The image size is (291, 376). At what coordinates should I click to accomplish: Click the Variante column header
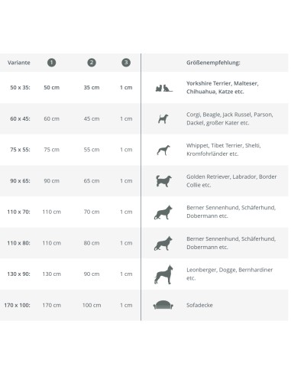19,63
